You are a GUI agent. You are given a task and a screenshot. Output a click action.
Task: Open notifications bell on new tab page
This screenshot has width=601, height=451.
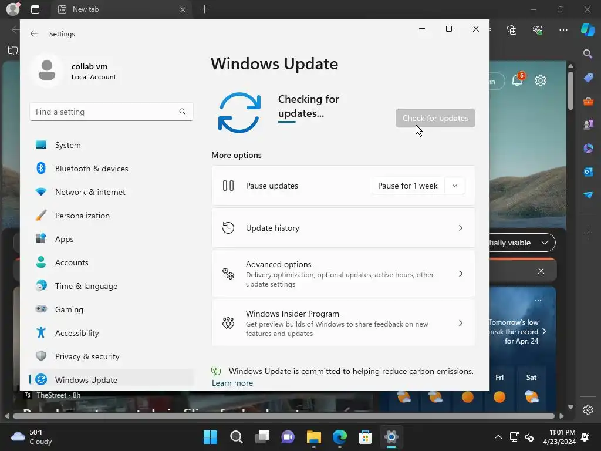(518, 80)
